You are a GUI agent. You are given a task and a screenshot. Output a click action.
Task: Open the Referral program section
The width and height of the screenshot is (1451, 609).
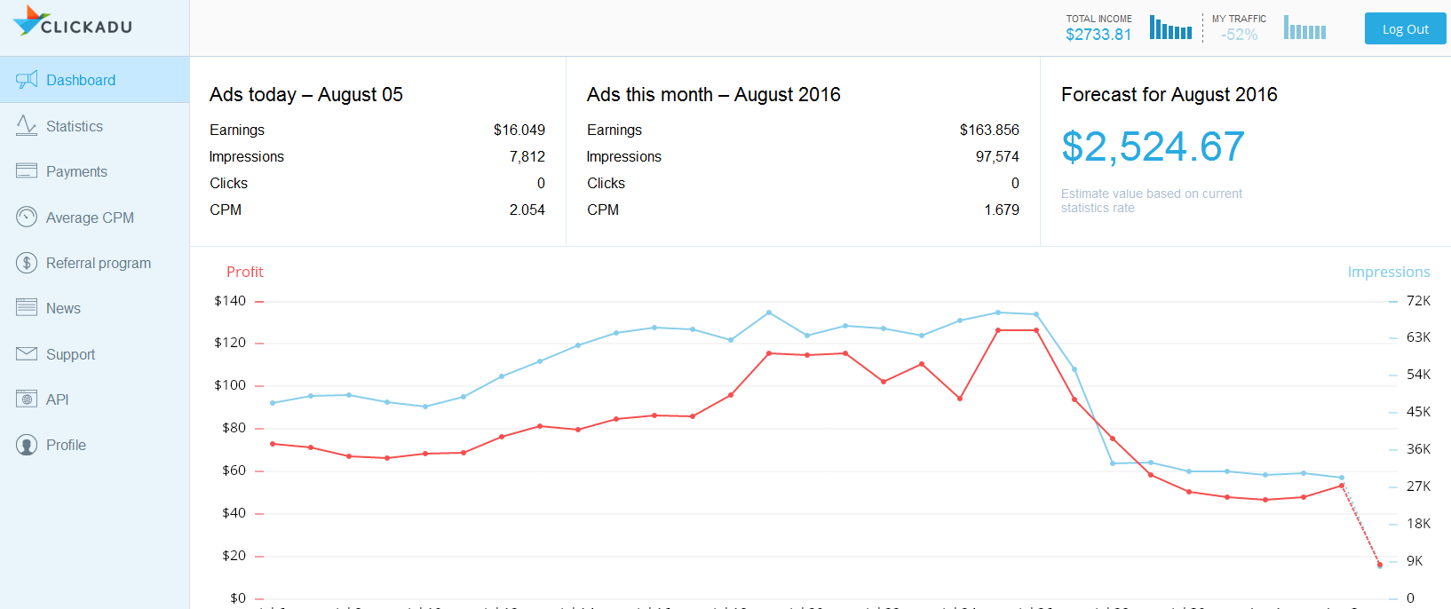[99, 263]
